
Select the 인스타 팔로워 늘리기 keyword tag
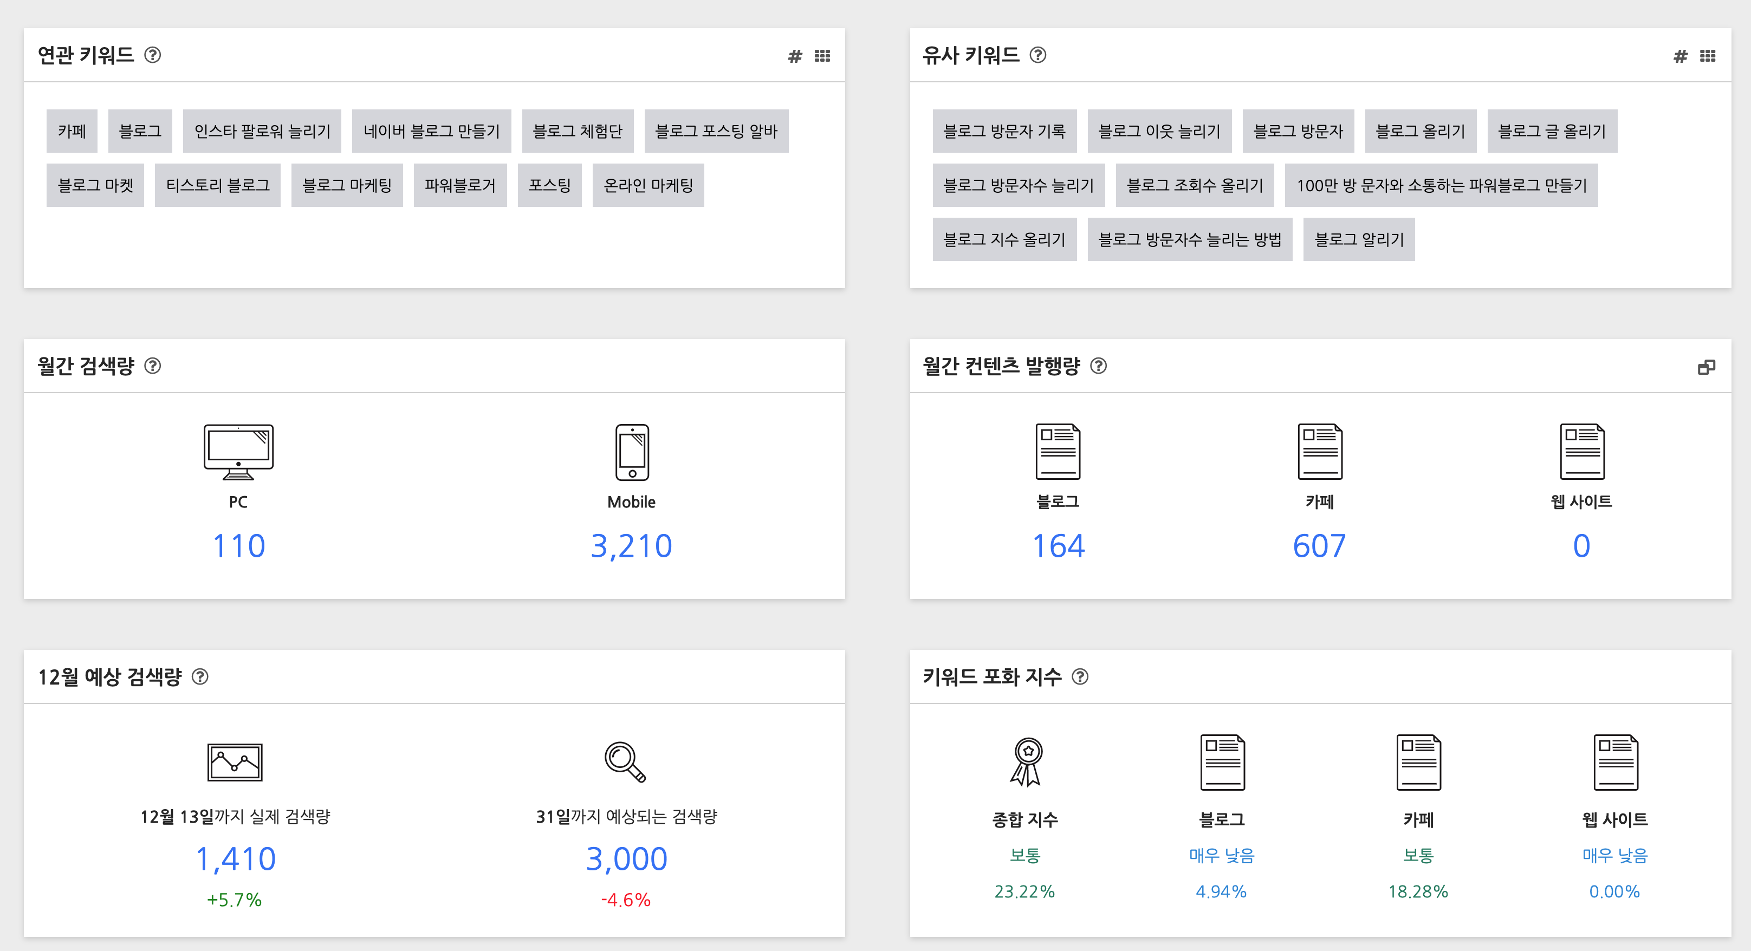(262, 131)
